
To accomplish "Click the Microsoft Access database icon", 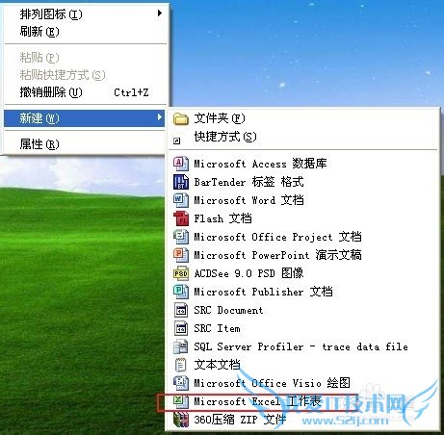I will pyautogui.click(x=181, y=164).
